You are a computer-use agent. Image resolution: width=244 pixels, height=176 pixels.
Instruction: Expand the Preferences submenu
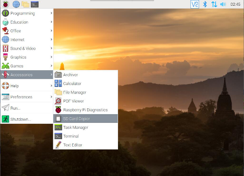pos(27,97)
